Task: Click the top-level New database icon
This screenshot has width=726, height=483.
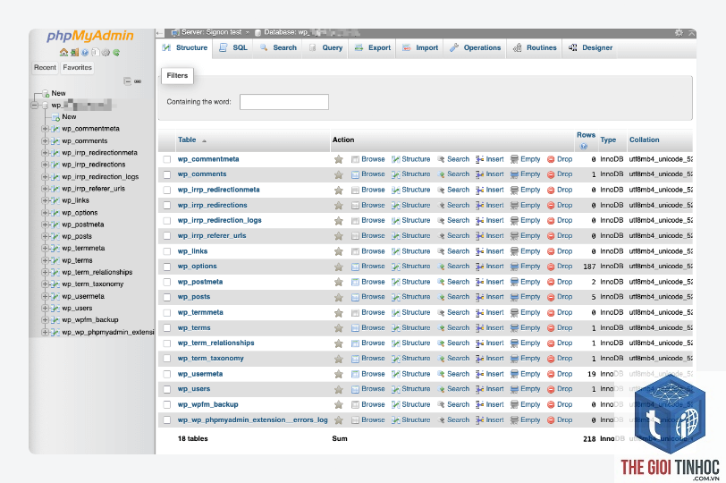Action: coord(46,93)
